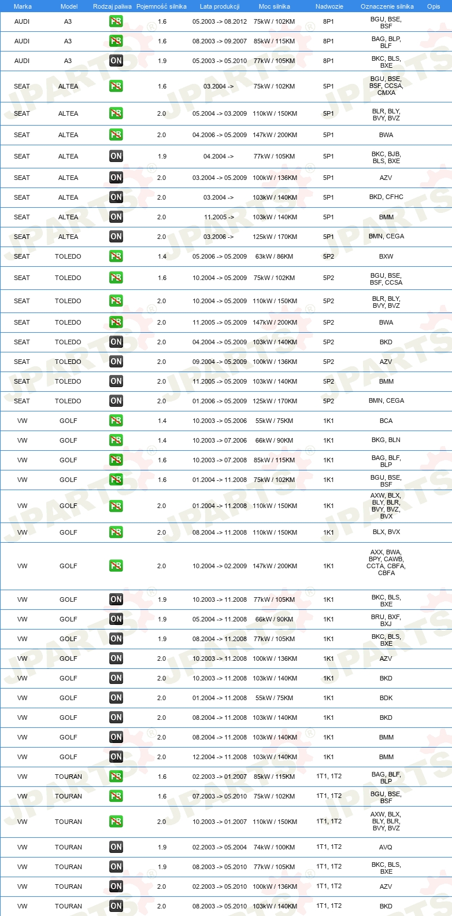The image size is (452, 916).
Task: Click date range '01.2006 -> 05.2009'
Action: [220, 401]
